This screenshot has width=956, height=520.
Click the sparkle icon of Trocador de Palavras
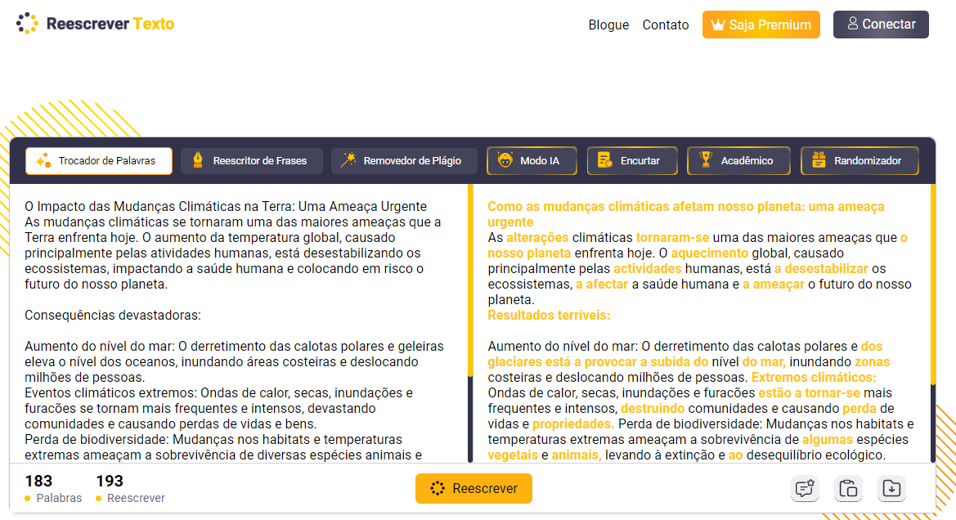[x=43, y=161]
